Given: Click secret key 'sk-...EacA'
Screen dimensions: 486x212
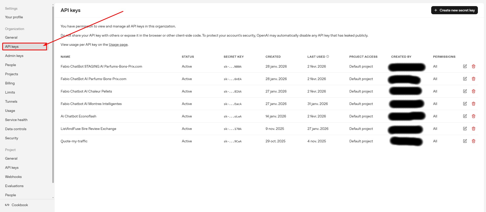Looking at the screenshot, I should [x=232, y=104].
